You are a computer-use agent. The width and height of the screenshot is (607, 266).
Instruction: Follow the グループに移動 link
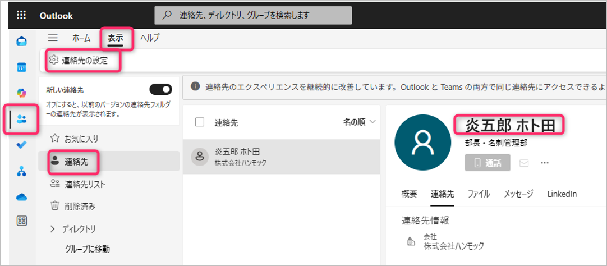pyautogui.click(x=87, y=249)
